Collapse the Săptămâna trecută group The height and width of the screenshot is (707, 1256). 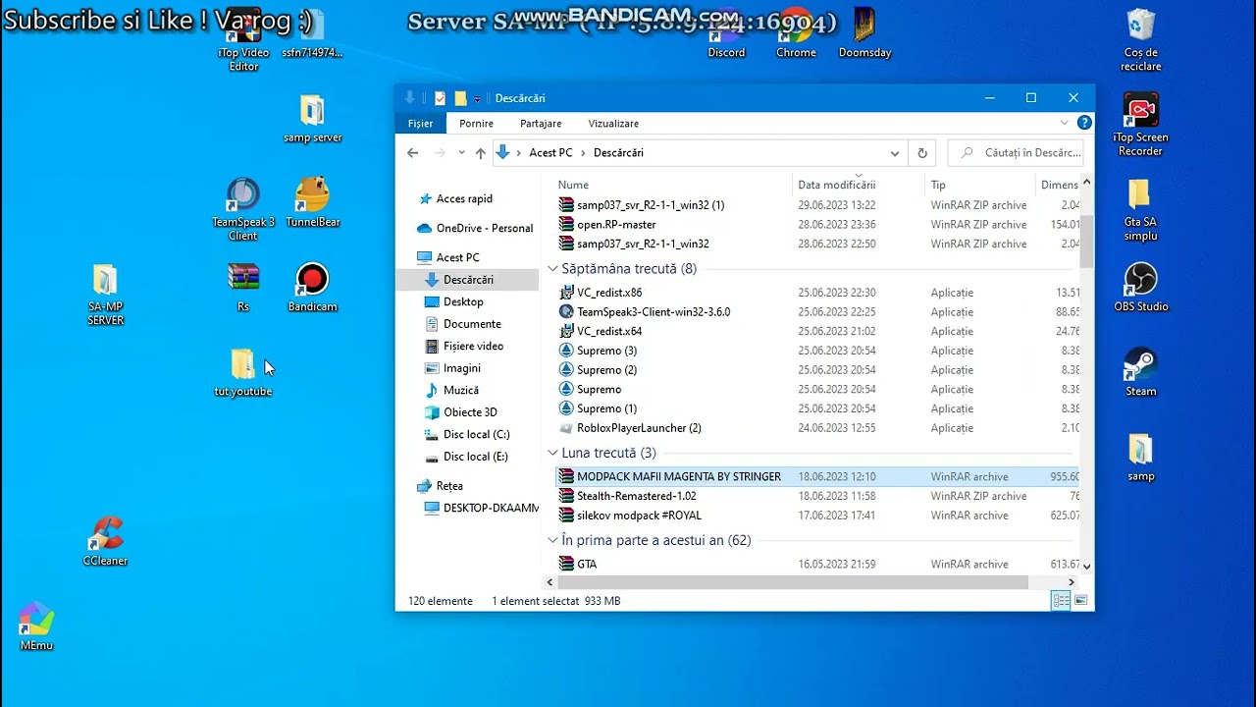pyautogui.click(x=552, y=268)
